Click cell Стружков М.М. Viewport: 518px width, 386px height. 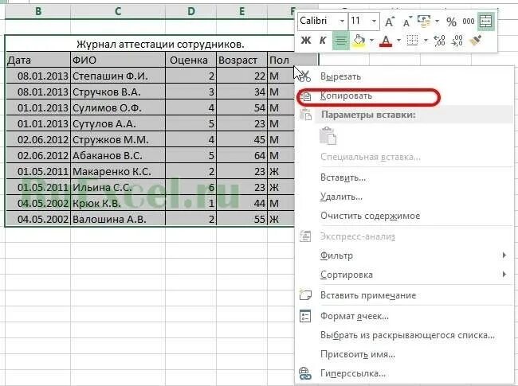[x=118, y=139]
